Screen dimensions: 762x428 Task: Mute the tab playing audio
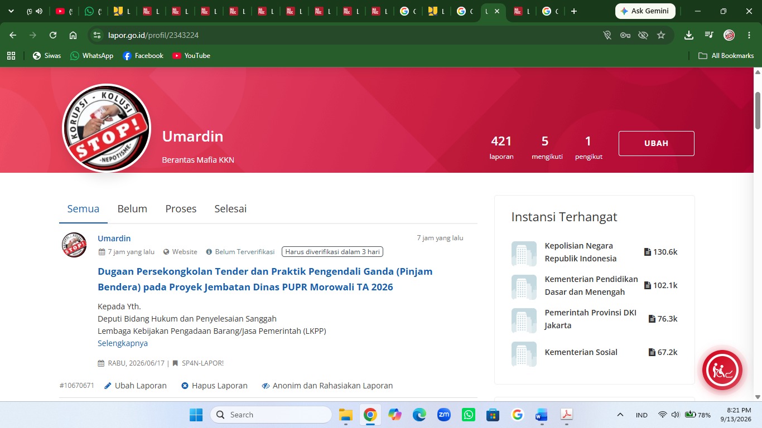click(x=39, y=11)
